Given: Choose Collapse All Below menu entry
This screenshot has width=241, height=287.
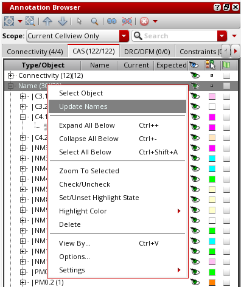Looking at the screenshot, I should click(x=117, y=139).
